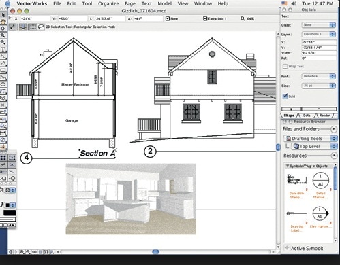This screenshot has width=340, height=265.
Task: Open the Drafting Tools dropdown
Action: [x=310, y=138]
